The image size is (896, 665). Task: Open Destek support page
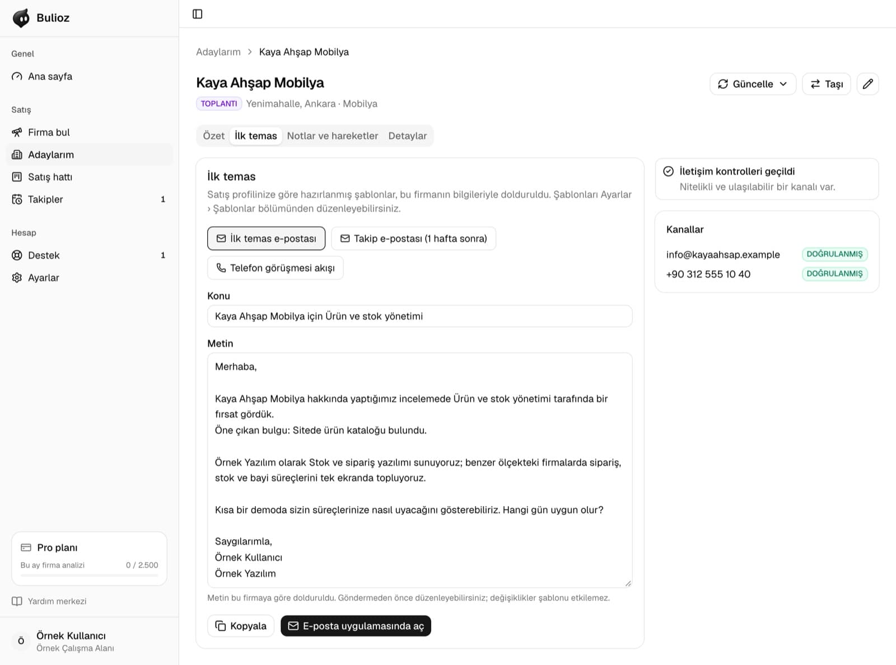click(90, 255)
